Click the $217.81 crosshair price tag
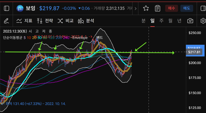The width and height of the screenshot is (206, 113). (x=194, y=52)
